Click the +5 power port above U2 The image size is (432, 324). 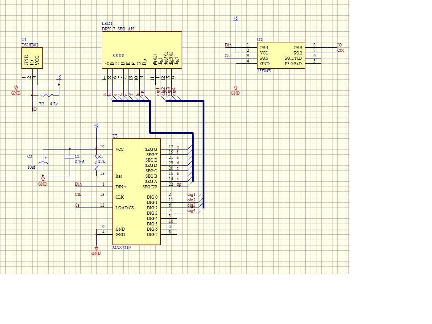(235, 19)
